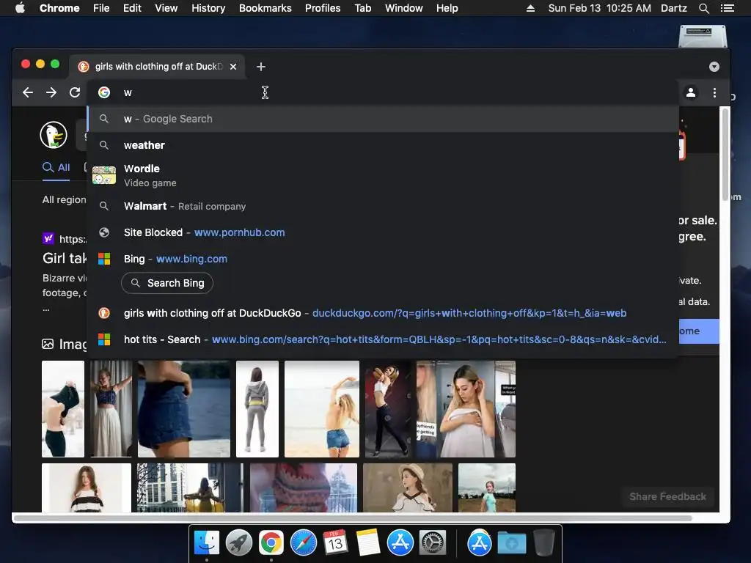The image size is (751, 563).
Task: Pick the Walmart Retail company suggestion
Action: 383,206
